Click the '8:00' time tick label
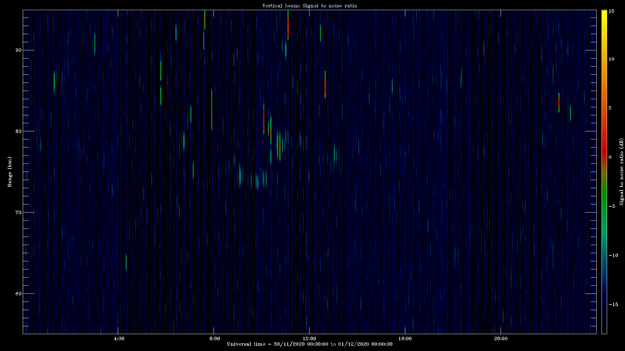Viewport: 625px width, 351px height. [215, 339]
